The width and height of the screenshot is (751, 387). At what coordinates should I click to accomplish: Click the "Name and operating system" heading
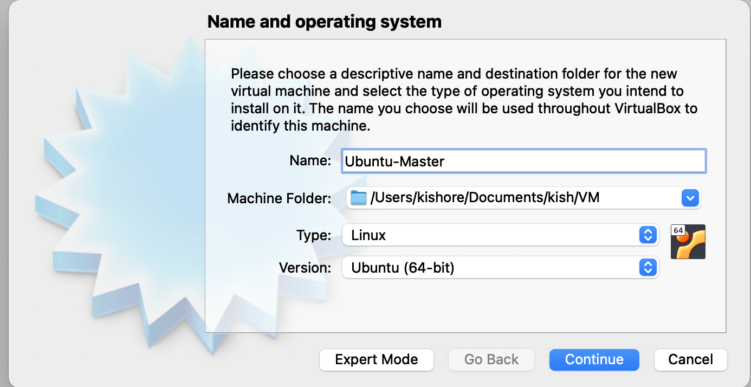pyautogui.click(x=324, y=22)
